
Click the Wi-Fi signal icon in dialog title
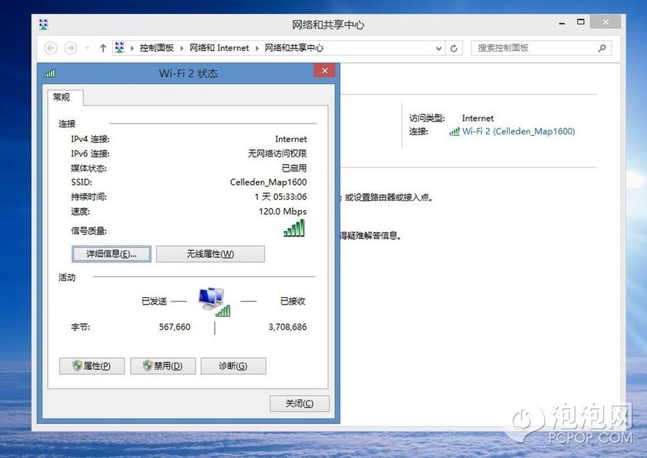pos(50,73)
